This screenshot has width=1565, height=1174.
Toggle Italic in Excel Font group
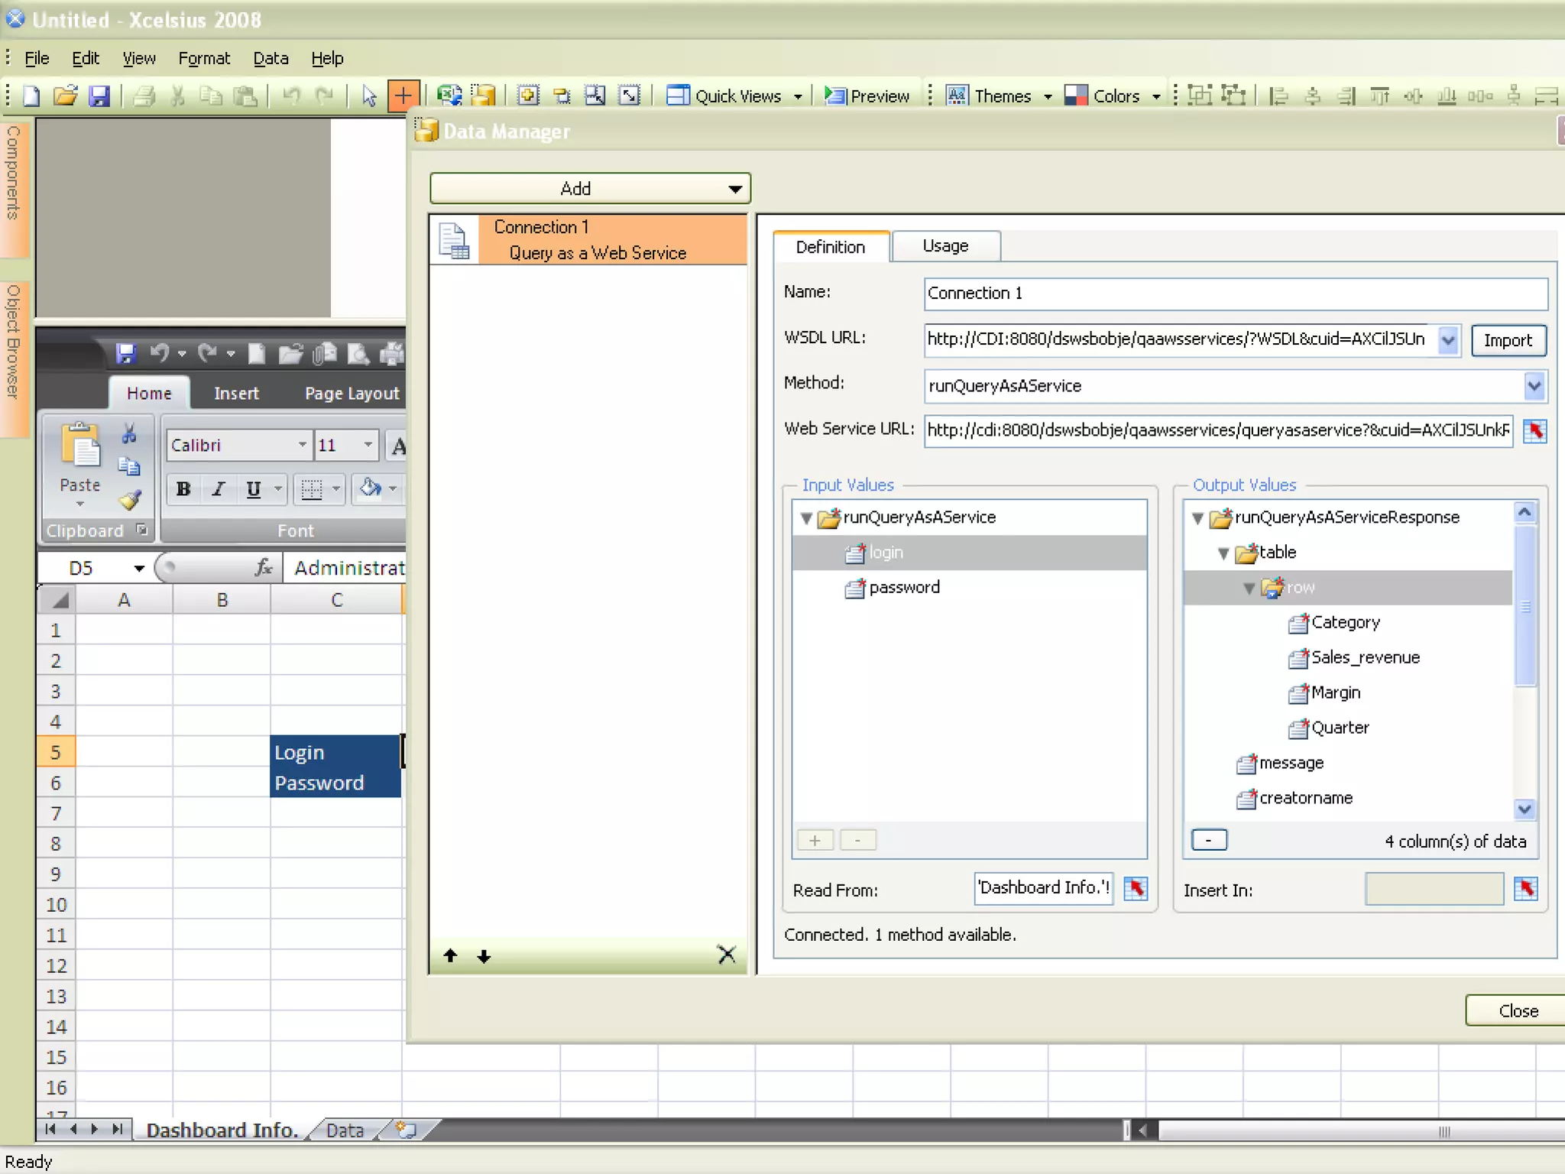click(x=219, y=488)
